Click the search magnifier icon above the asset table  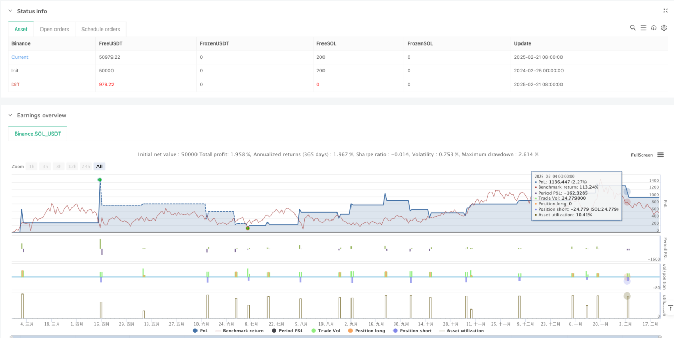[x=633, y=28]
